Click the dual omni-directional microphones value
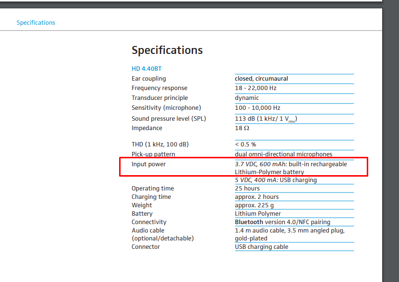 [283, 154]
